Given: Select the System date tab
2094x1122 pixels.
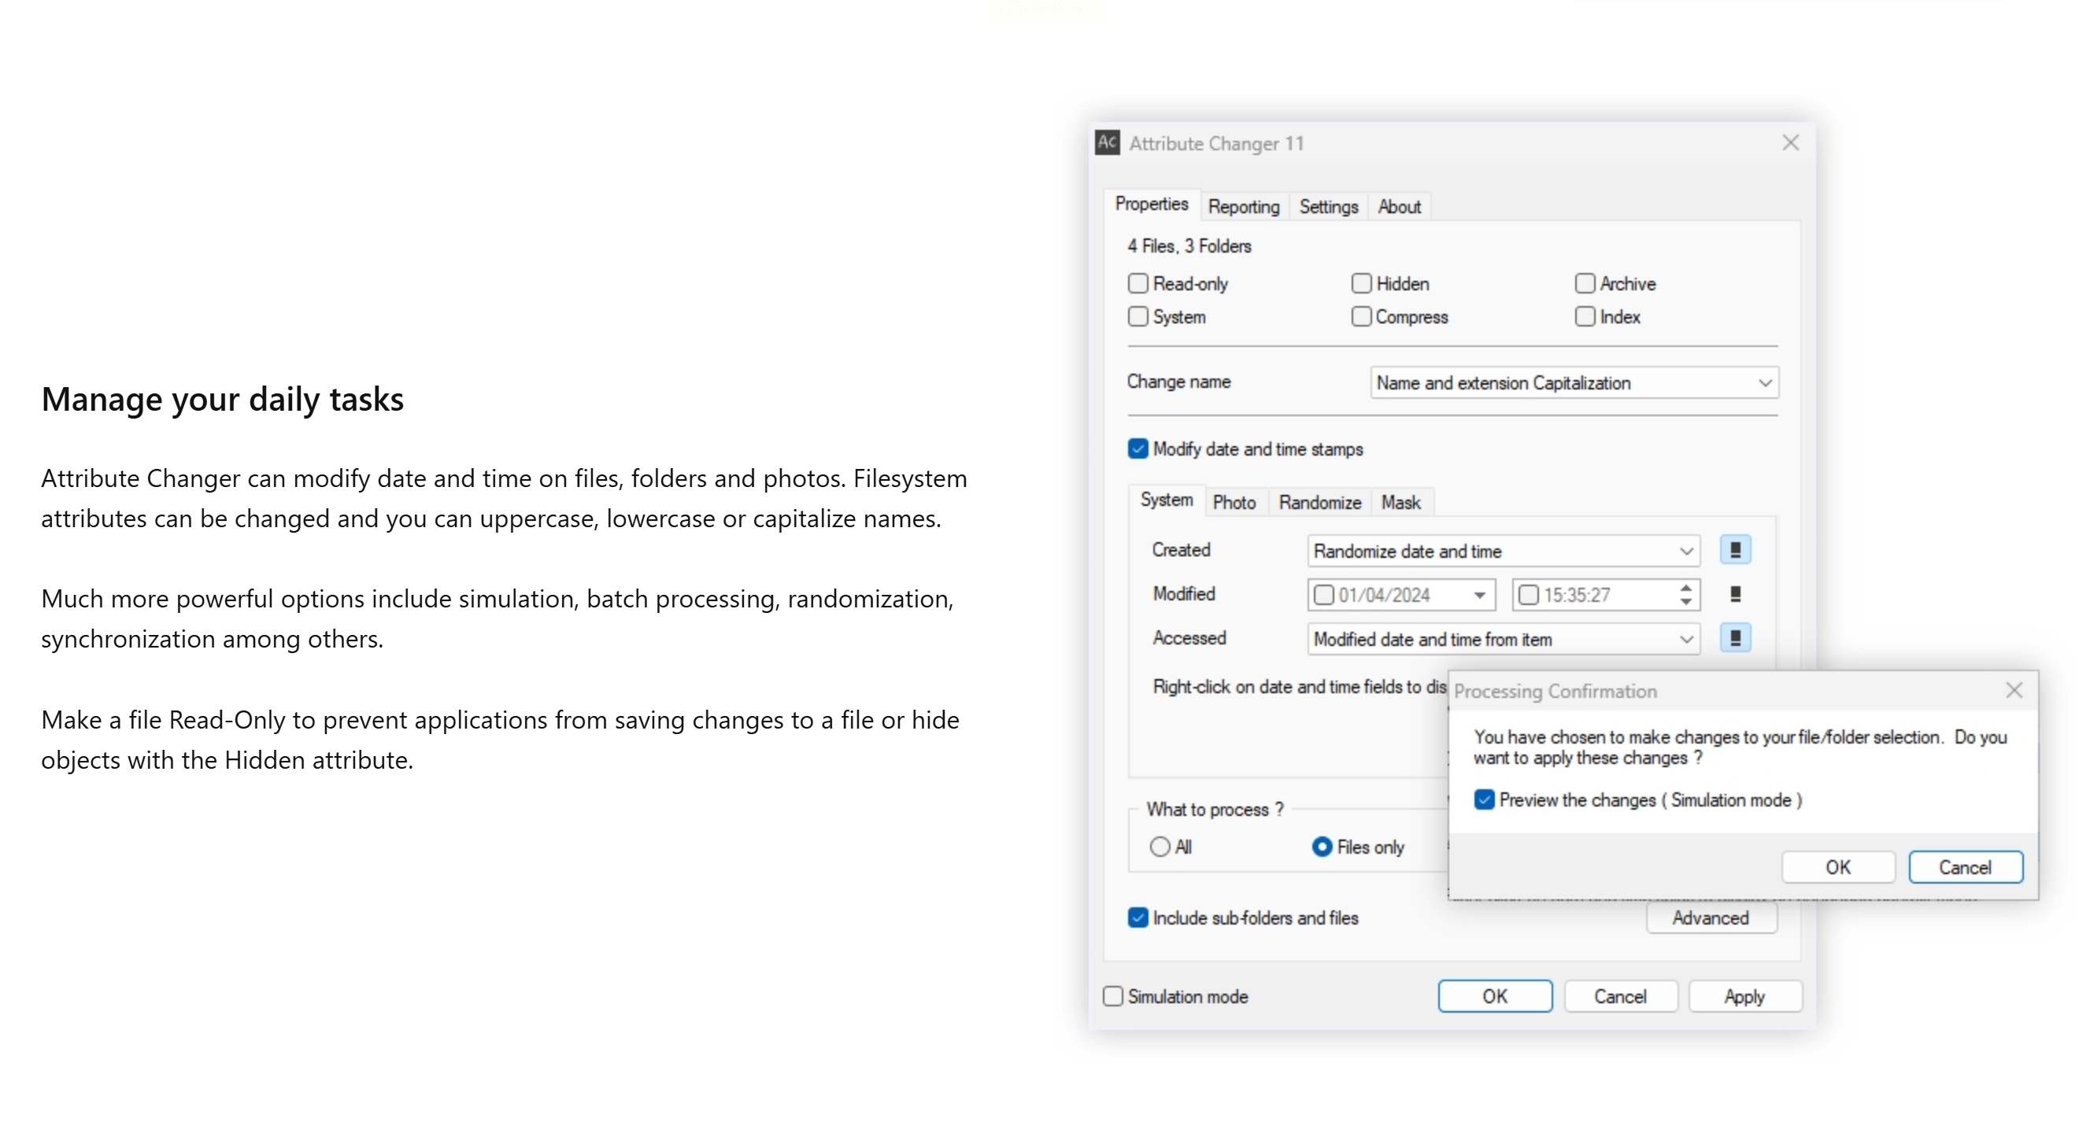Looking at the screenshot, I should pyautogui.click(x=1167, y=500).
